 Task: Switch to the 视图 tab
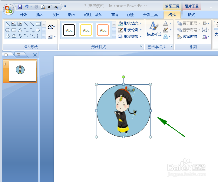point(131,15)
